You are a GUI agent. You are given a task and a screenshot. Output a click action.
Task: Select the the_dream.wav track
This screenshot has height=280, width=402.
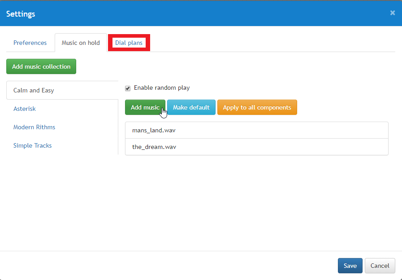point(257,147)
